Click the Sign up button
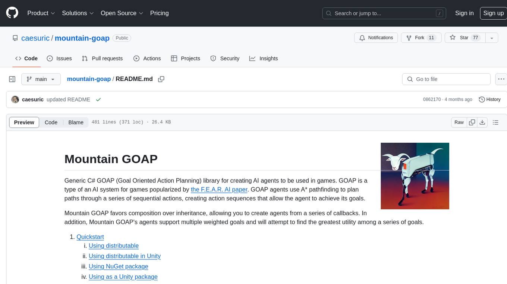 [x=493, y=13]
